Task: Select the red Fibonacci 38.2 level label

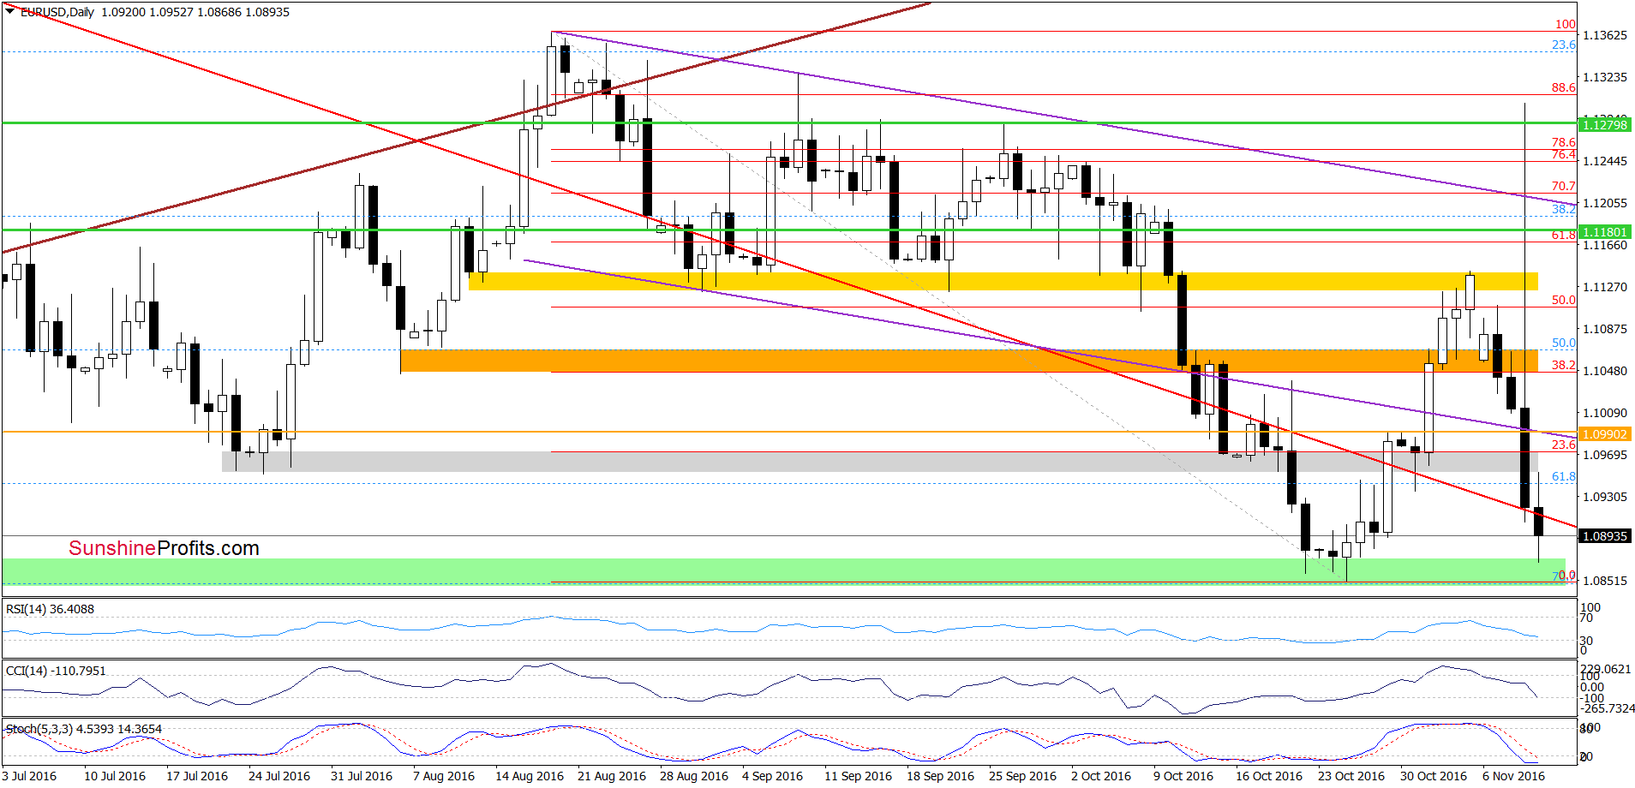Action: point(1564,365)
